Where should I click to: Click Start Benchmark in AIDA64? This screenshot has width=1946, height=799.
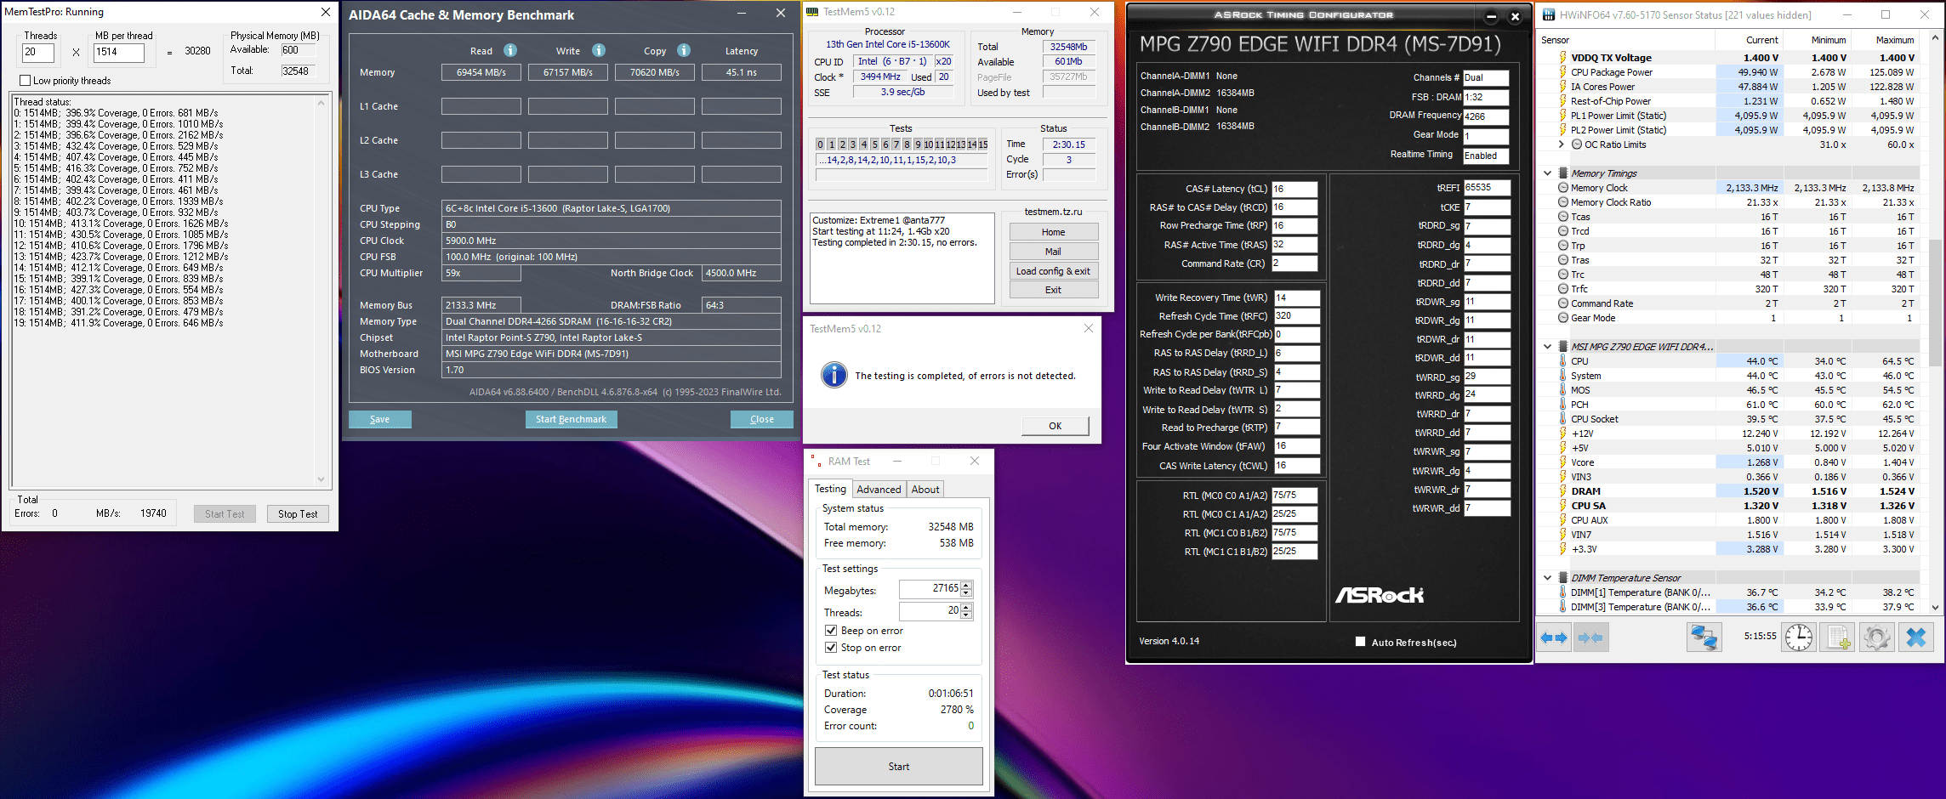(571, 419)
